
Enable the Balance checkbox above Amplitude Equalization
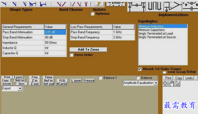pos(138,78)
